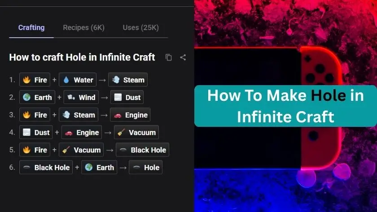Viewport: 377px width, 212px height.
Task: Click the 'How to craft Hole in Infinite Craft' heading
Action: pos(82,57)
